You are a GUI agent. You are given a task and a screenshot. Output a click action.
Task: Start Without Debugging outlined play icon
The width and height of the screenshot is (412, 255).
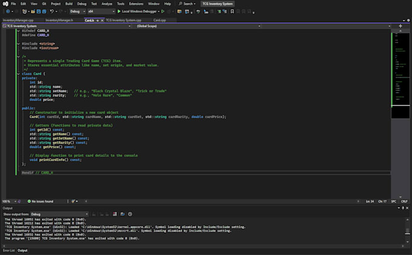pyautogui.click(x=163, y=12)
